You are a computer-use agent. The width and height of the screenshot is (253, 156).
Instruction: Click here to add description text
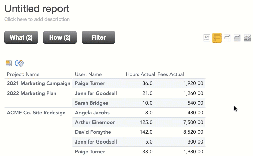(x=37, y=19)
